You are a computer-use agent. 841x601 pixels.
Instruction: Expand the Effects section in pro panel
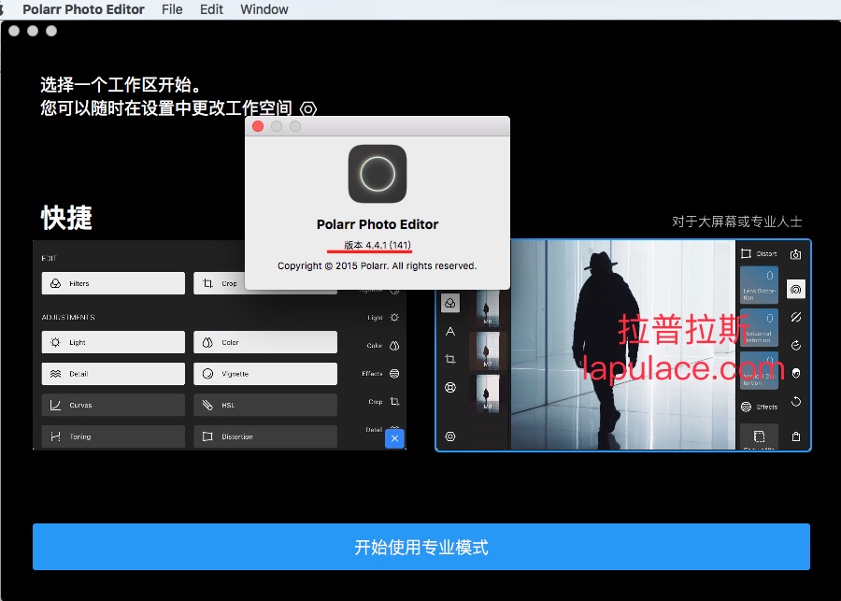[x=760, y=407]
